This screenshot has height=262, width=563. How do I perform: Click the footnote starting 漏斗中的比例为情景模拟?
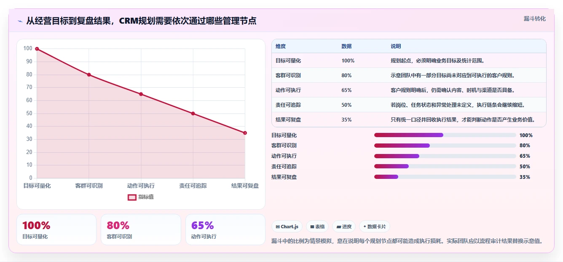coord(407,241)
